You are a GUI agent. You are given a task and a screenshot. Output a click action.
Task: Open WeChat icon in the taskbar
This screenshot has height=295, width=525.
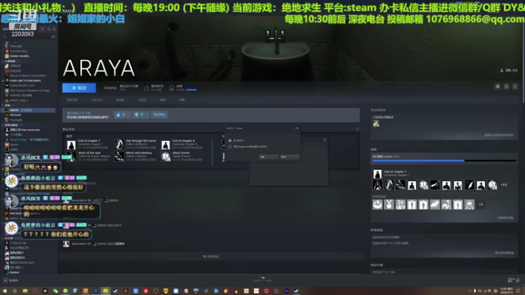pyautogui.click(x=55, y=291)
